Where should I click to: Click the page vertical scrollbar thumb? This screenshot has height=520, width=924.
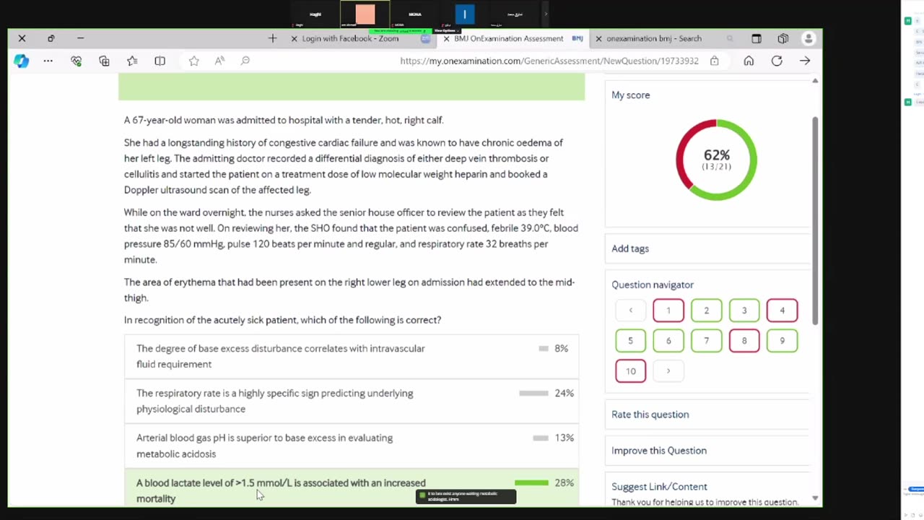coord(815,220)
